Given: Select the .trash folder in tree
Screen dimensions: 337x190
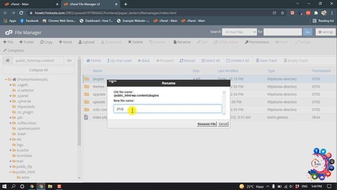Looking at the screenshot, I should pyautogui.click(x=21, y=134).
